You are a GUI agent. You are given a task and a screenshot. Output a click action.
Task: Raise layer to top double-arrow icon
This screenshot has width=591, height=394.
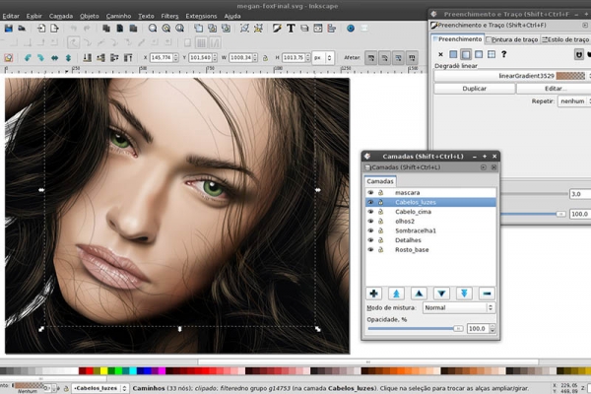pos(396,294)
